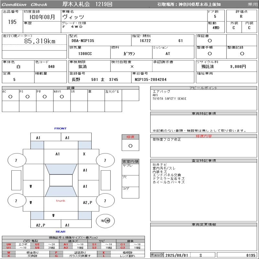The width and height of the screenshot is (259, 259).
Task: Select the 厚木入札会 1219回 heading
Action: (87, 4)
